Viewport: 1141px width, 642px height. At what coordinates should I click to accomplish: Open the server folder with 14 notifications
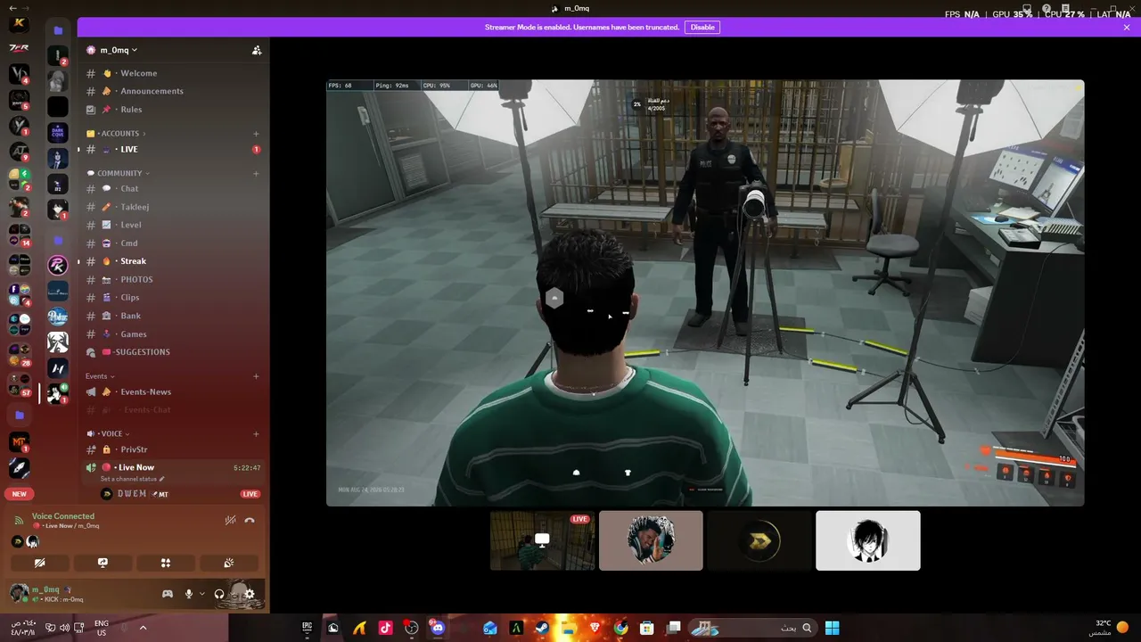pos(19,235)
